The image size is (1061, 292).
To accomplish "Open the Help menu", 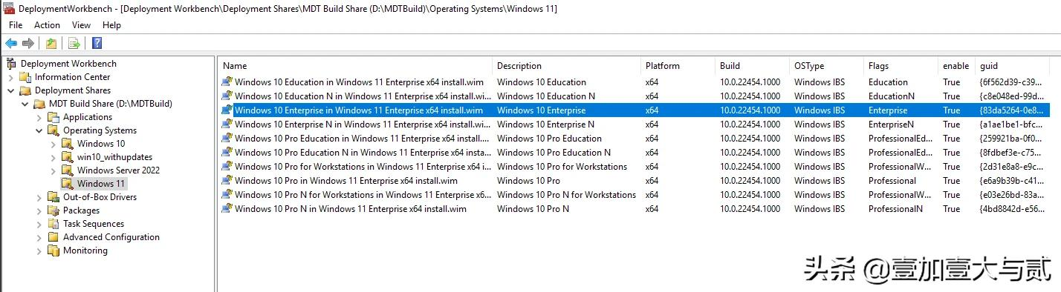I will (x=111, y=25).
